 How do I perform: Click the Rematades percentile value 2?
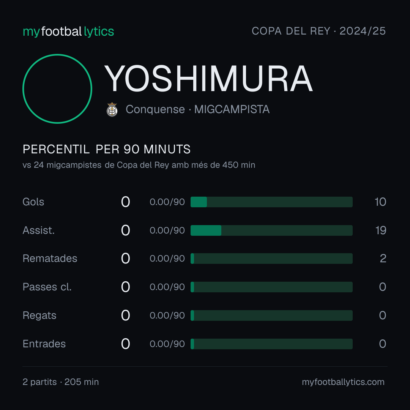(383, 259)
